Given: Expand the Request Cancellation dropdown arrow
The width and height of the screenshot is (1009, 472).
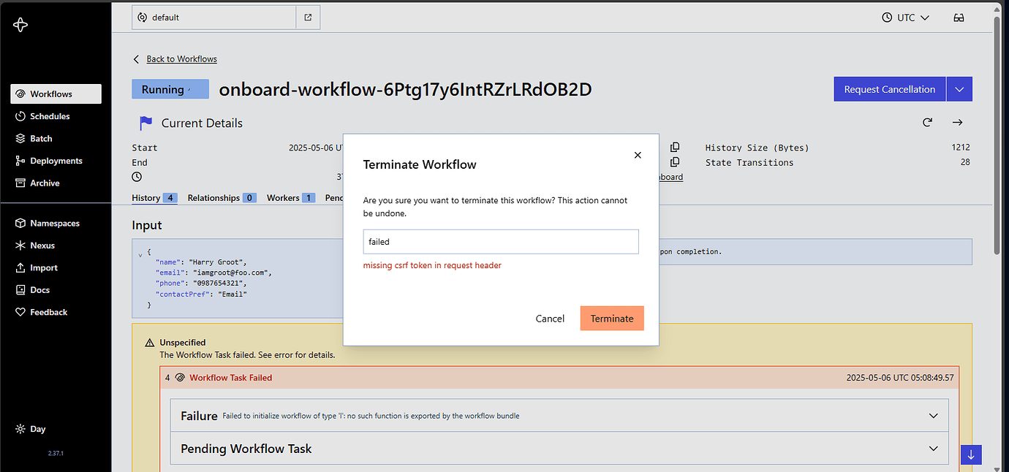Looking at the screenshot, I should click(x=959, y=88).
